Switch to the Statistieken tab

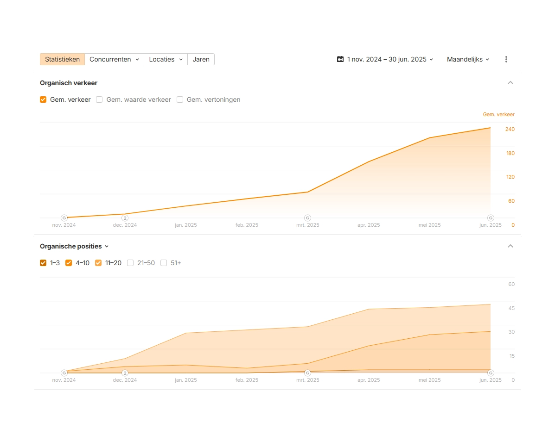coord(62,59)
